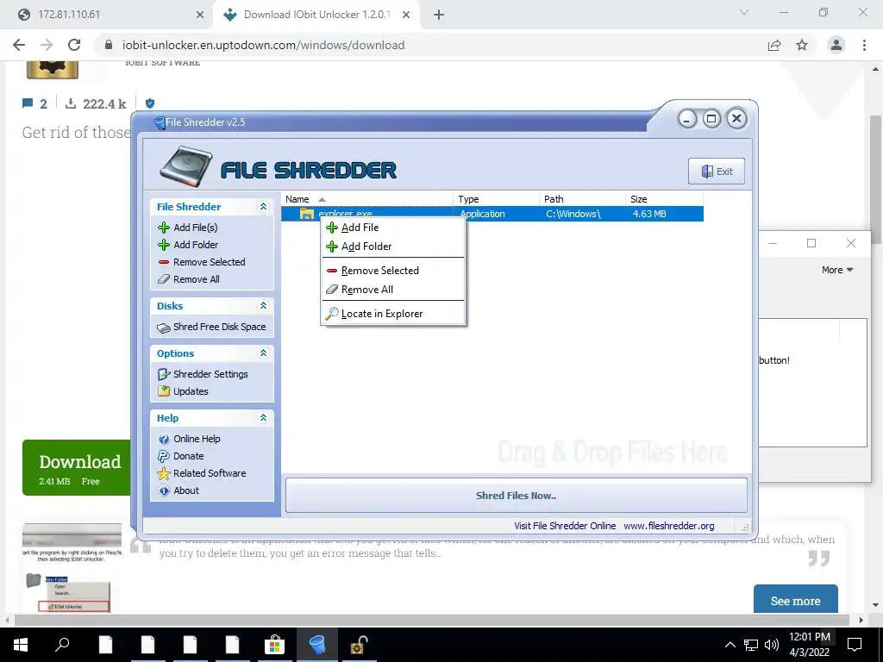883x662 pixels.
Task: Click Add Folder in the sidebar panel
Action: pos(196,245)
